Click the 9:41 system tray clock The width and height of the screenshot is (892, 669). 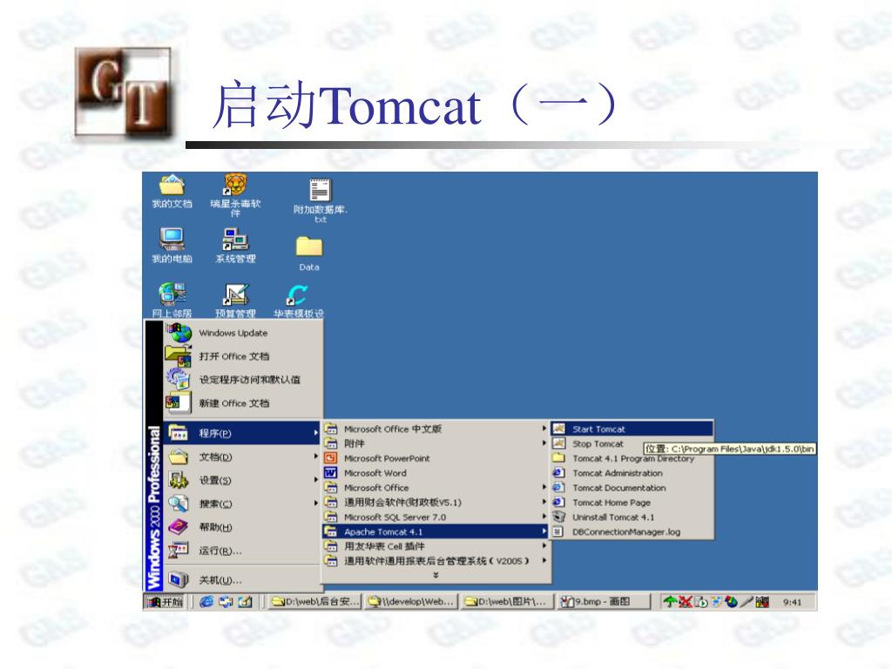(x=792, y=602)
